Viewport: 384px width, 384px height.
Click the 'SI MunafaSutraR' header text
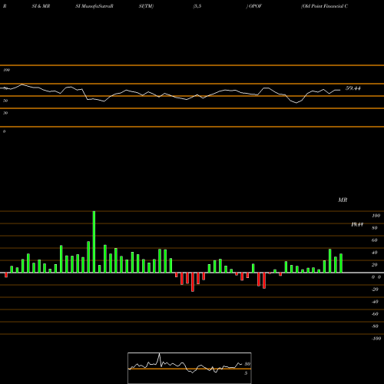(94, 6)
